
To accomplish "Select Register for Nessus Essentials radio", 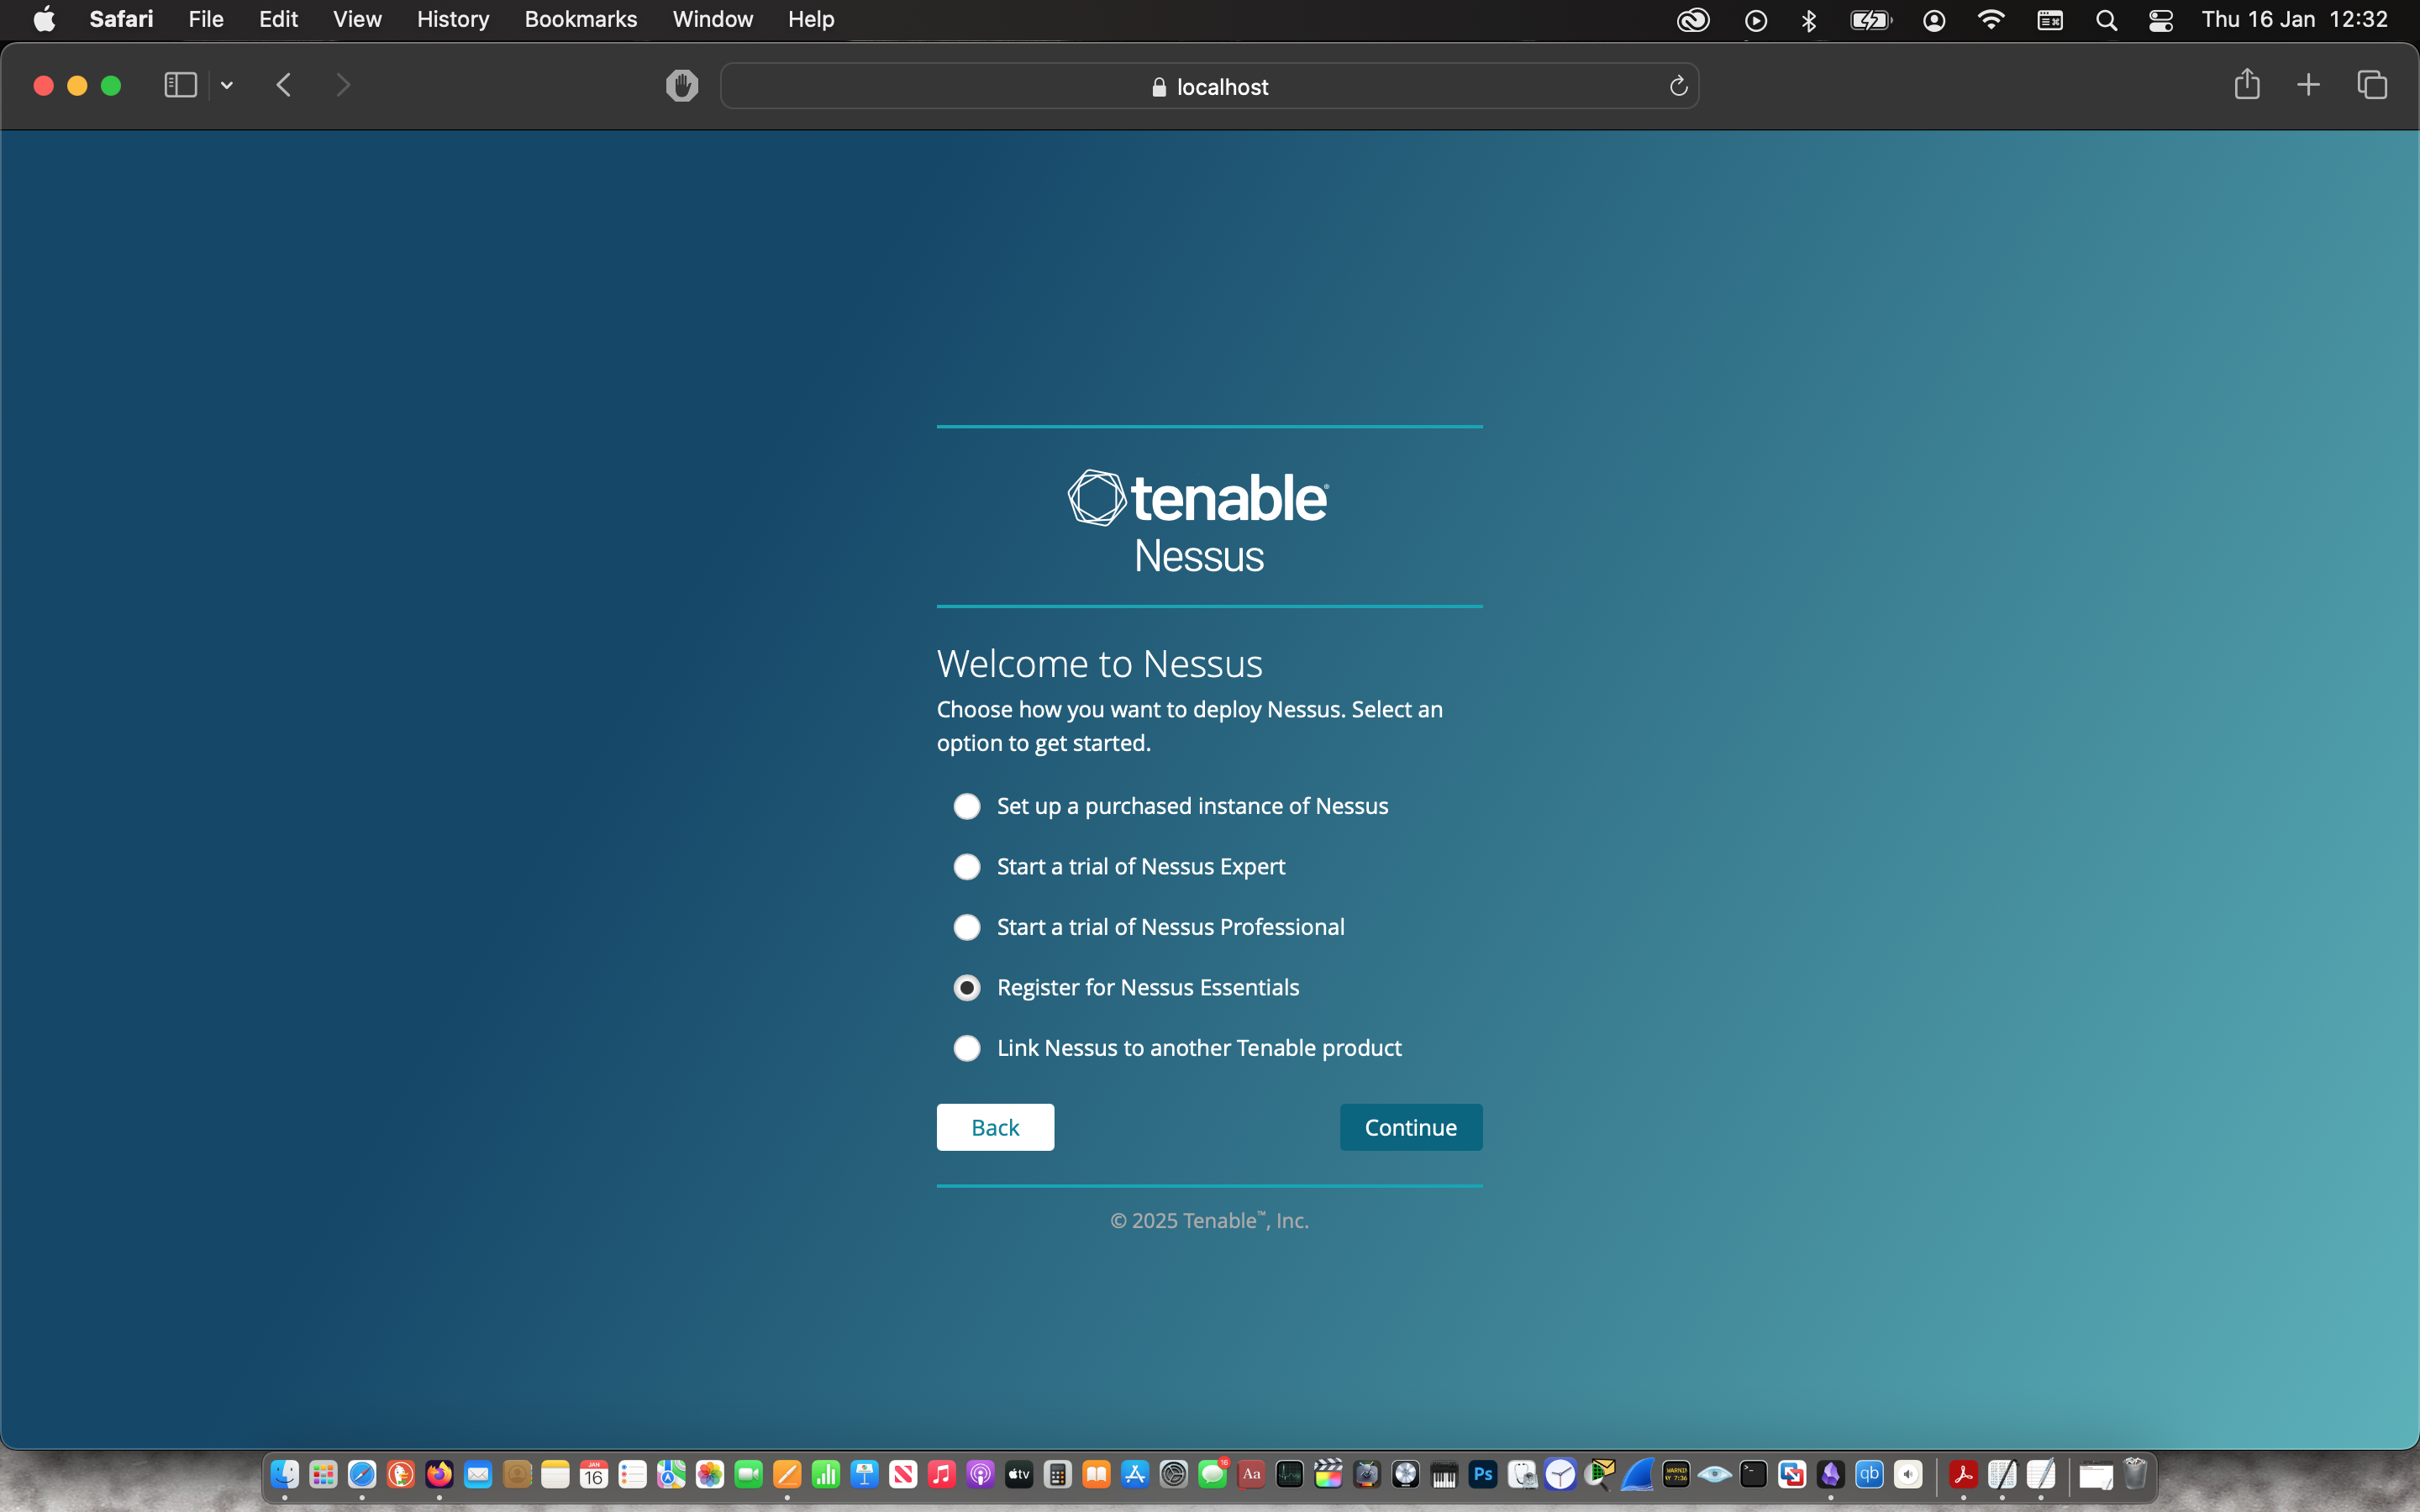I will click(x=966, y=988).
